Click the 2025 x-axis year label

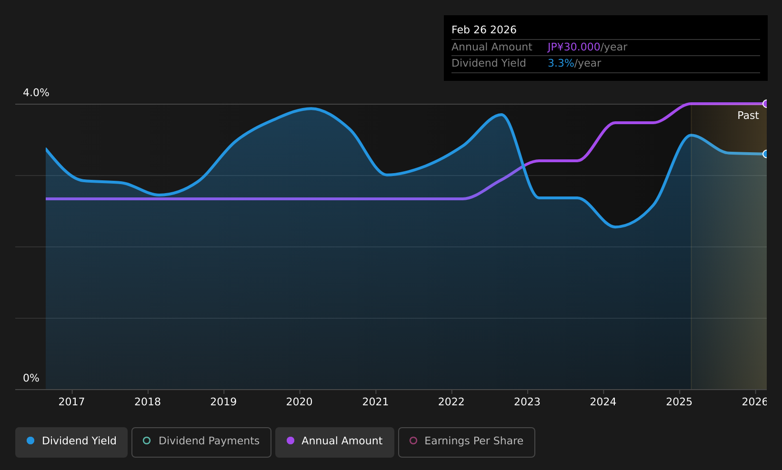[x=679, y=402]
